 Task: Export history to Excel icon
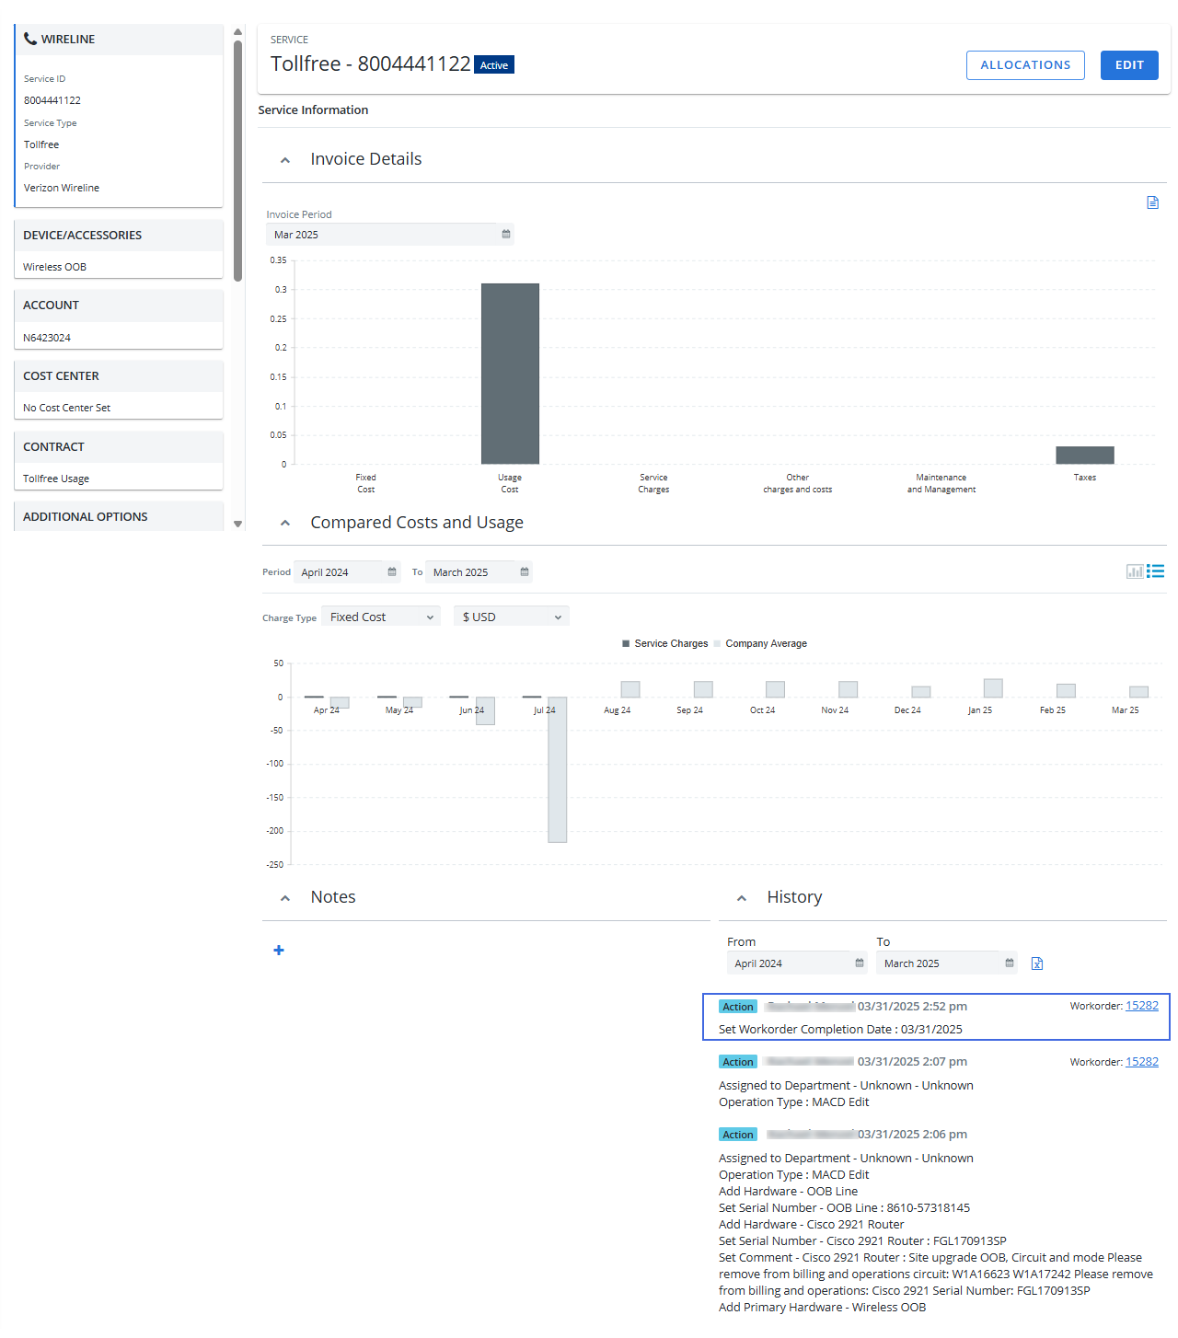tap(1037, 963)
